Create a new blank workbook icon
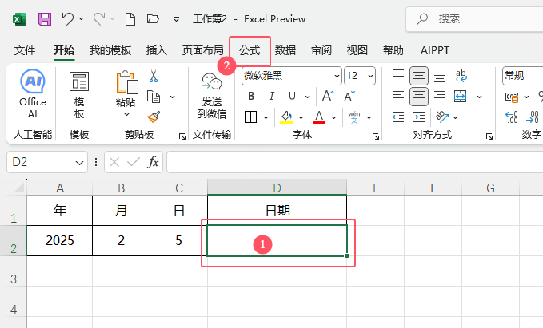This screenshot has height=328, width=543. click(x=130, y=19)
